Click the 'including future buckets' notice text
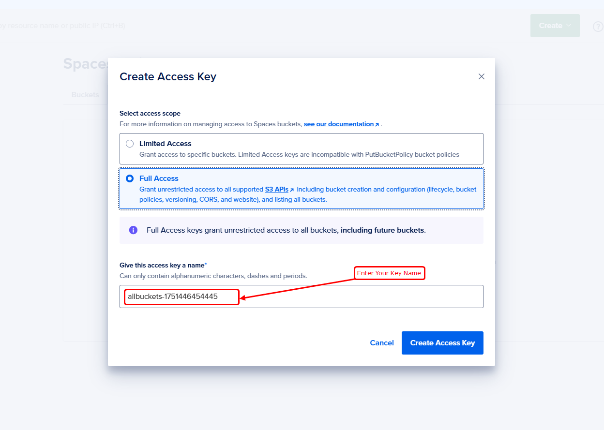 coord(382,230)
